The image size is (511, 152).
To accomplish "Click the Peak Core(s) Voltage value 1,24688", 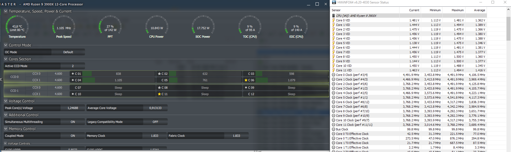I will (73, 108).
